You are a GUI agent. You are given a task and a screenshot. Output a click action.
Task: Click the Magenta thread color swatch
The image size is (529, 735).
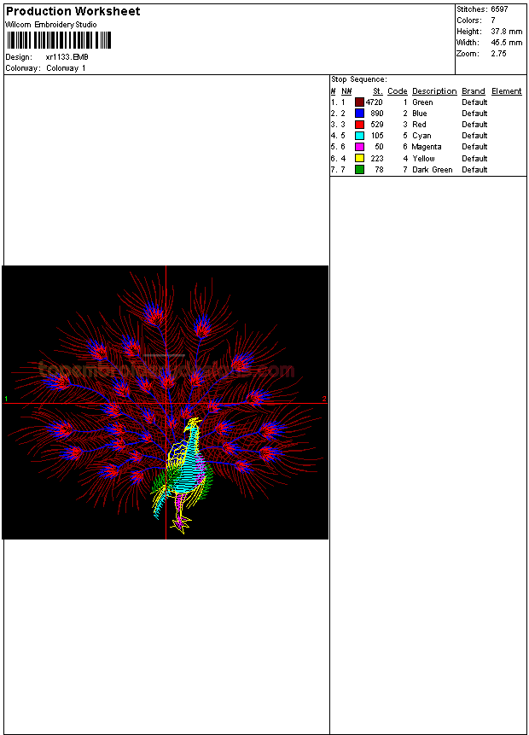[x=359, y=147]
